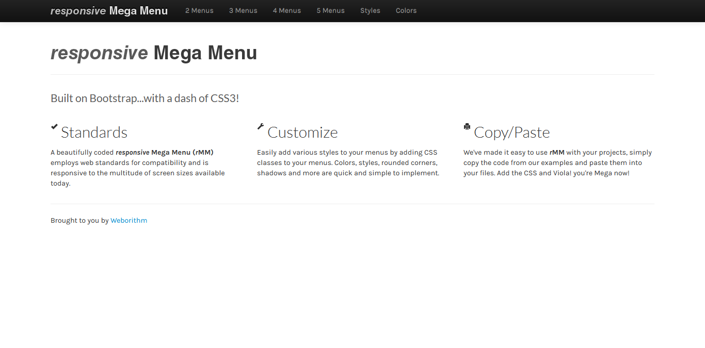705x348 pixels.
Task: Click the Brought to you by footer text
Action: 79,220
